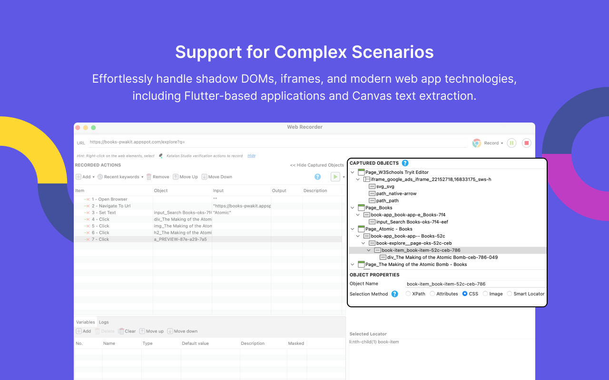Select the XPath radio button
Screen dimensions: 609x380
click(408, 294)
